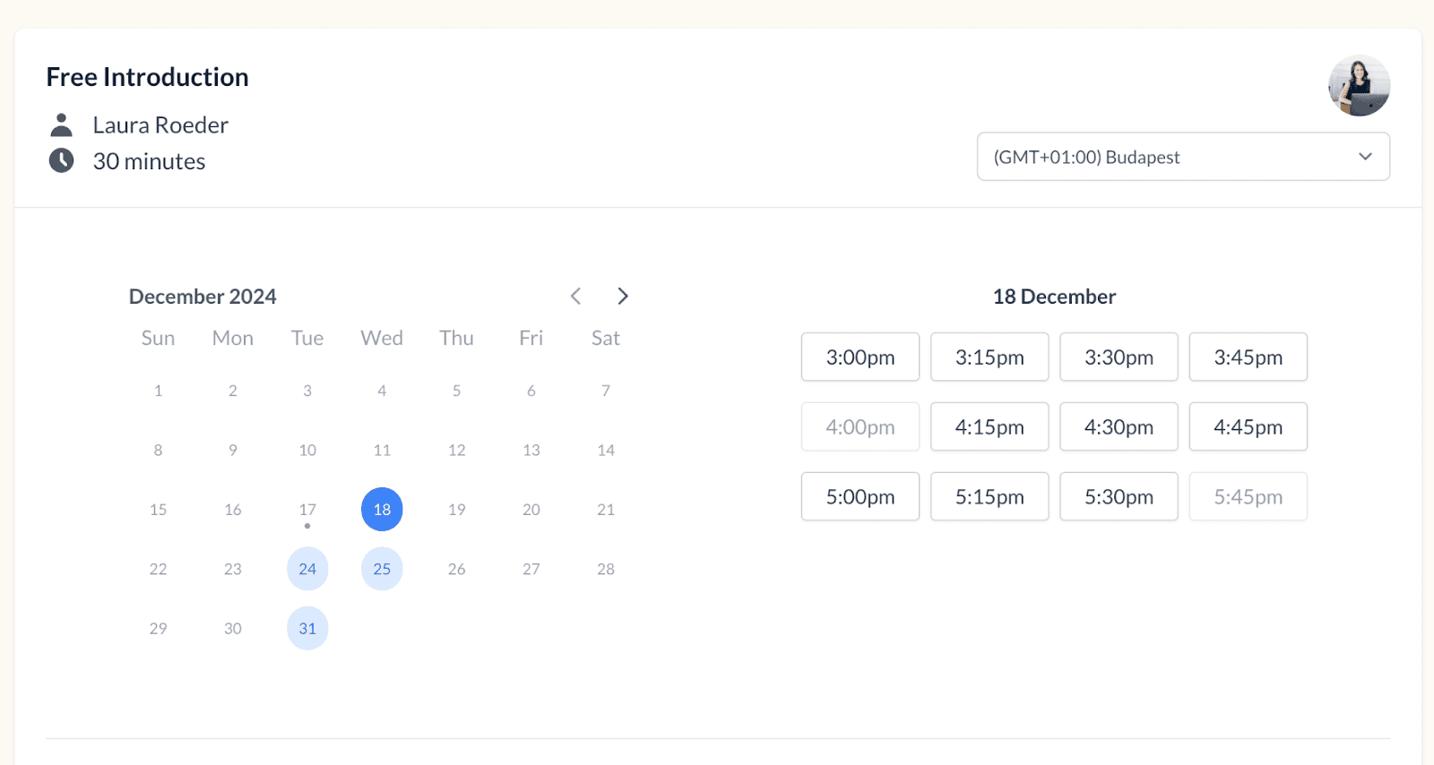Pick the 3:45pm time slot

click(1248, 357)
